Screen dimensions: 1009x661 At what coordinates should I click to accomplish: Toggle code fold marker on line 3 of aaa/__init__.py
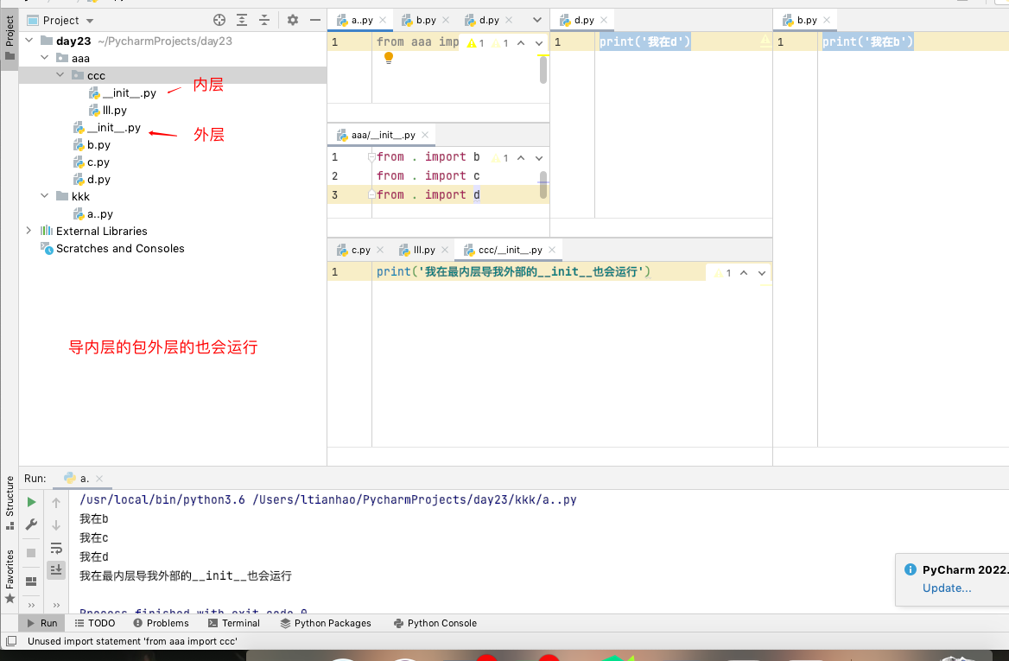pos(371,194)
